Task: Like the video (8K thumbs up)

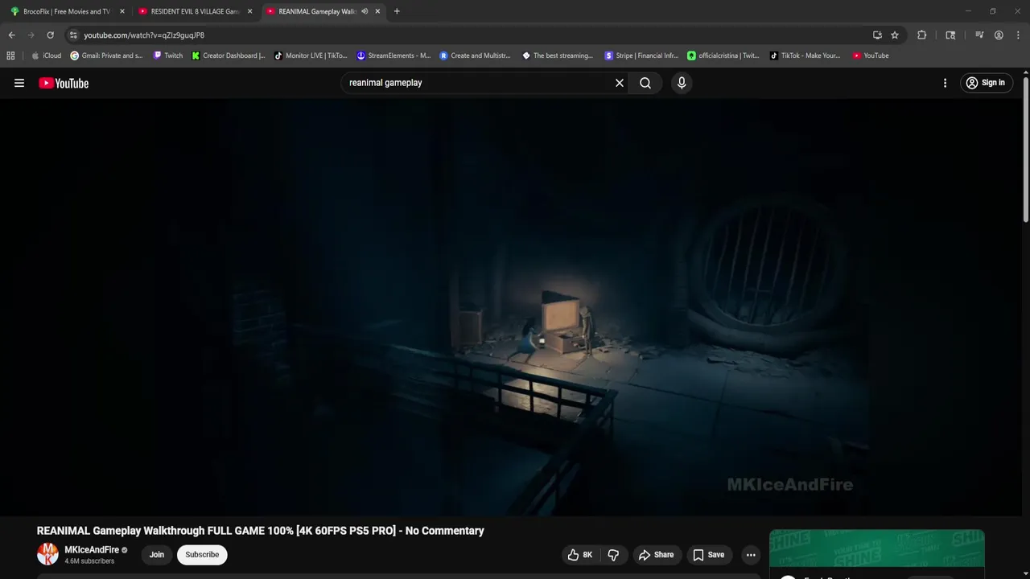Action: 580,555
